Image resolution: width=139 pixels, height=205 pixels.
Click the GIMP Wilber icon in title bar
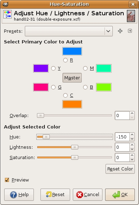coord(5,4)
